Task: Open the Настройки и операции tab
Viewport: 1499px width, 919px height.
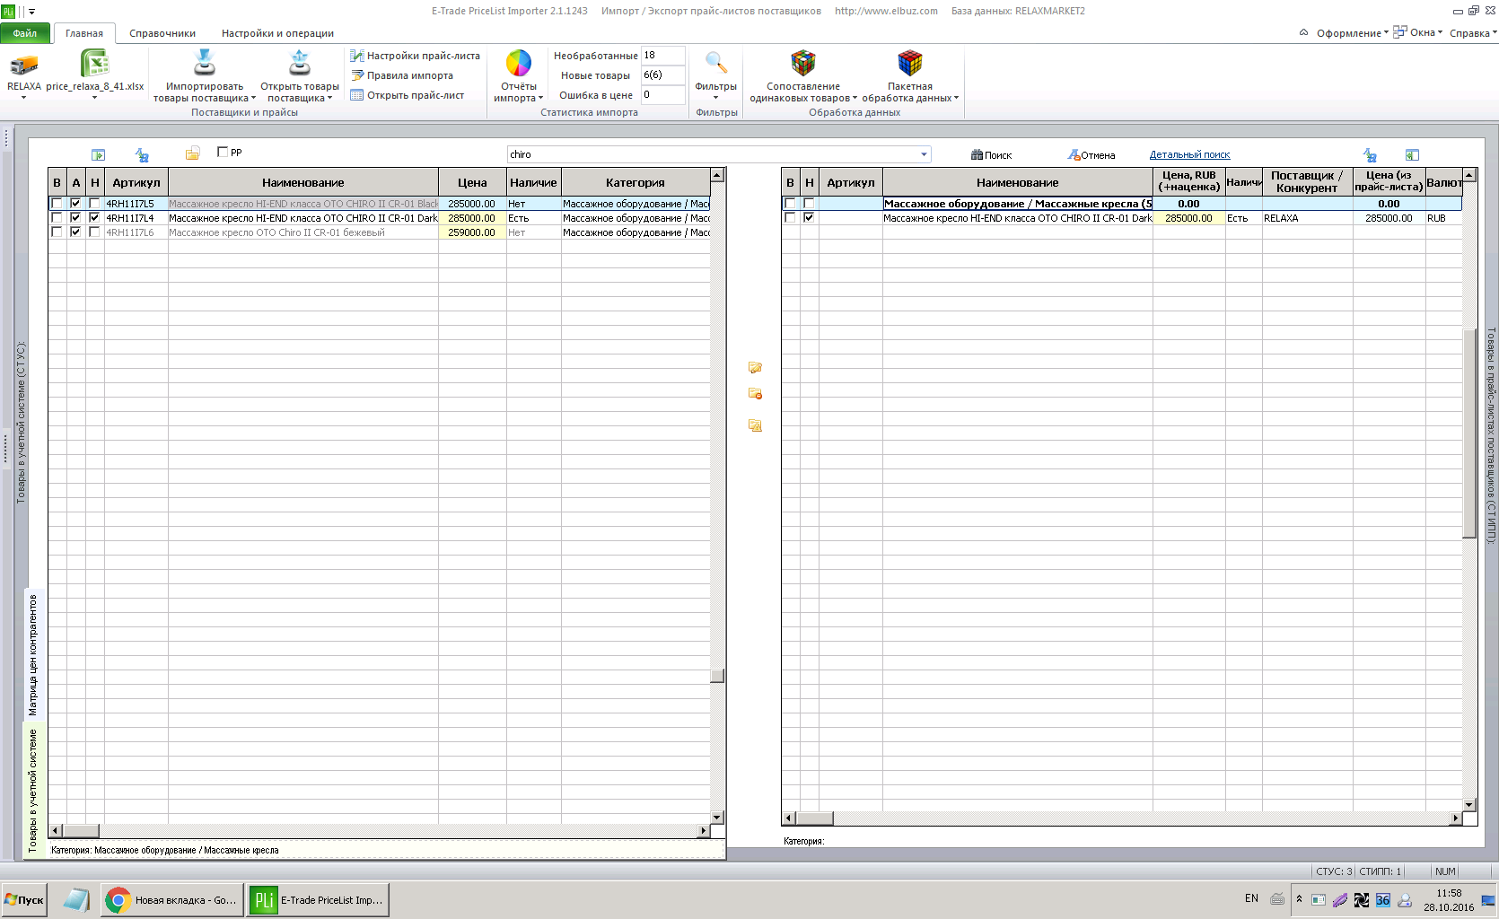Action: (x=277, y=33)
